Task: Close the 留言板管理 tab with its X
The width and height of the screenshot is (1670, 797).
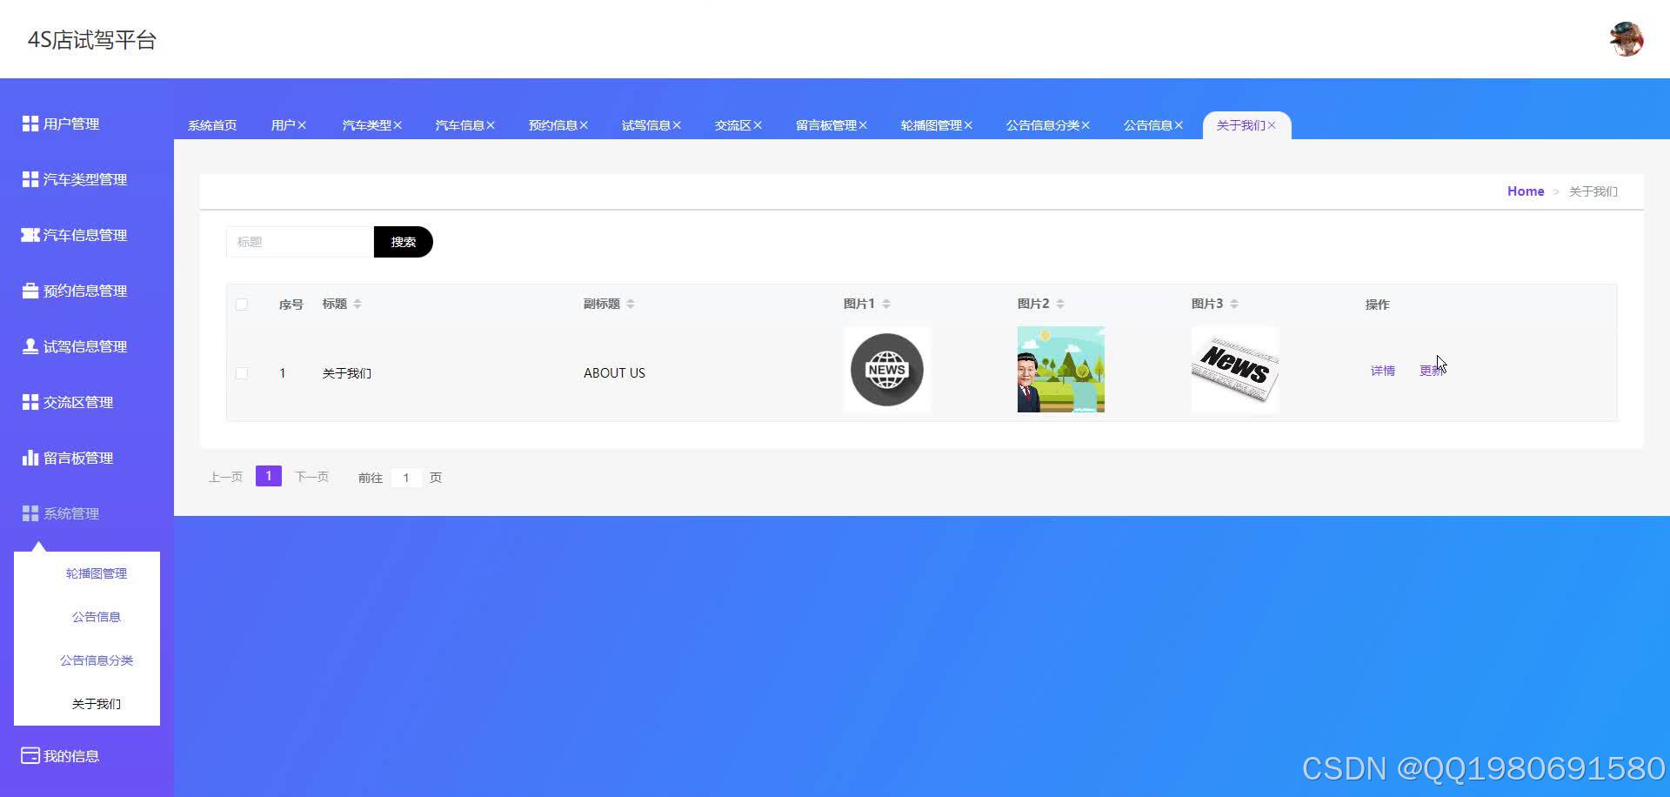Action: click(x=863, y=125)
